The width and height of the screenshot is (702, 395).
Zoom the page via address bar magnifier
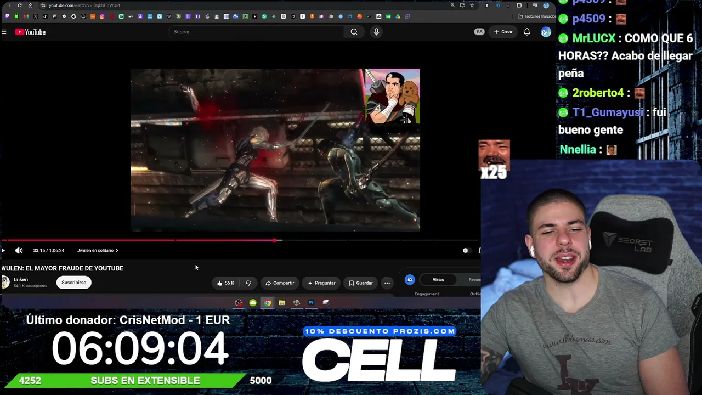coord(452,5)
